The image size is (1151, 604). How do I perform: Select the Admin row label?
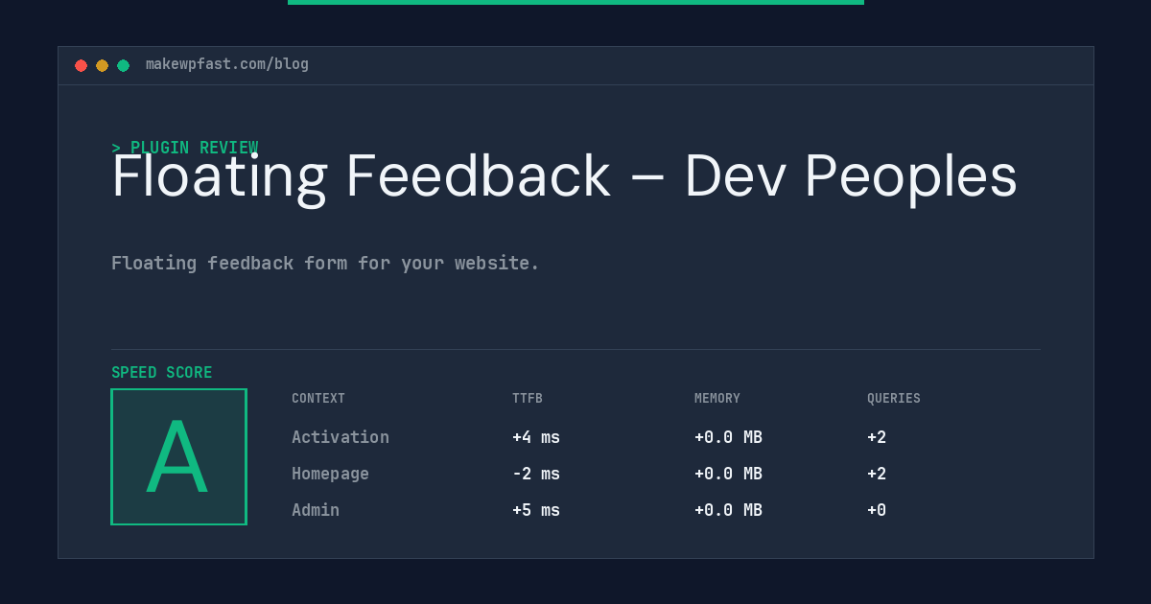point(316,510)
